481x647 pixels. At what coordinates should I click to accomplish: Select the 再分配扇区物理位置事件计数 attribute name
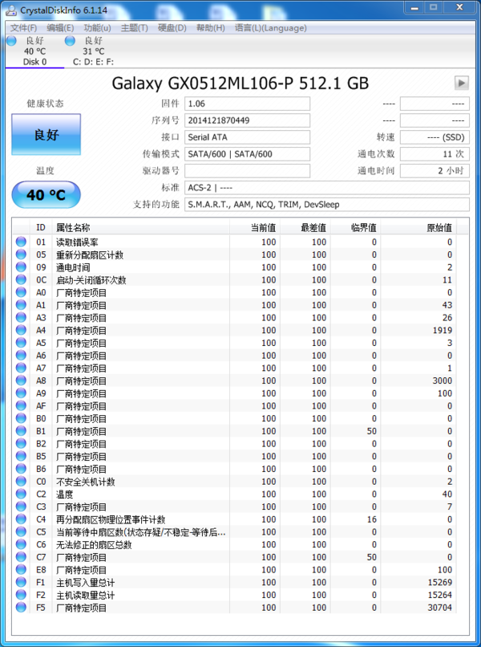[111, 519]
